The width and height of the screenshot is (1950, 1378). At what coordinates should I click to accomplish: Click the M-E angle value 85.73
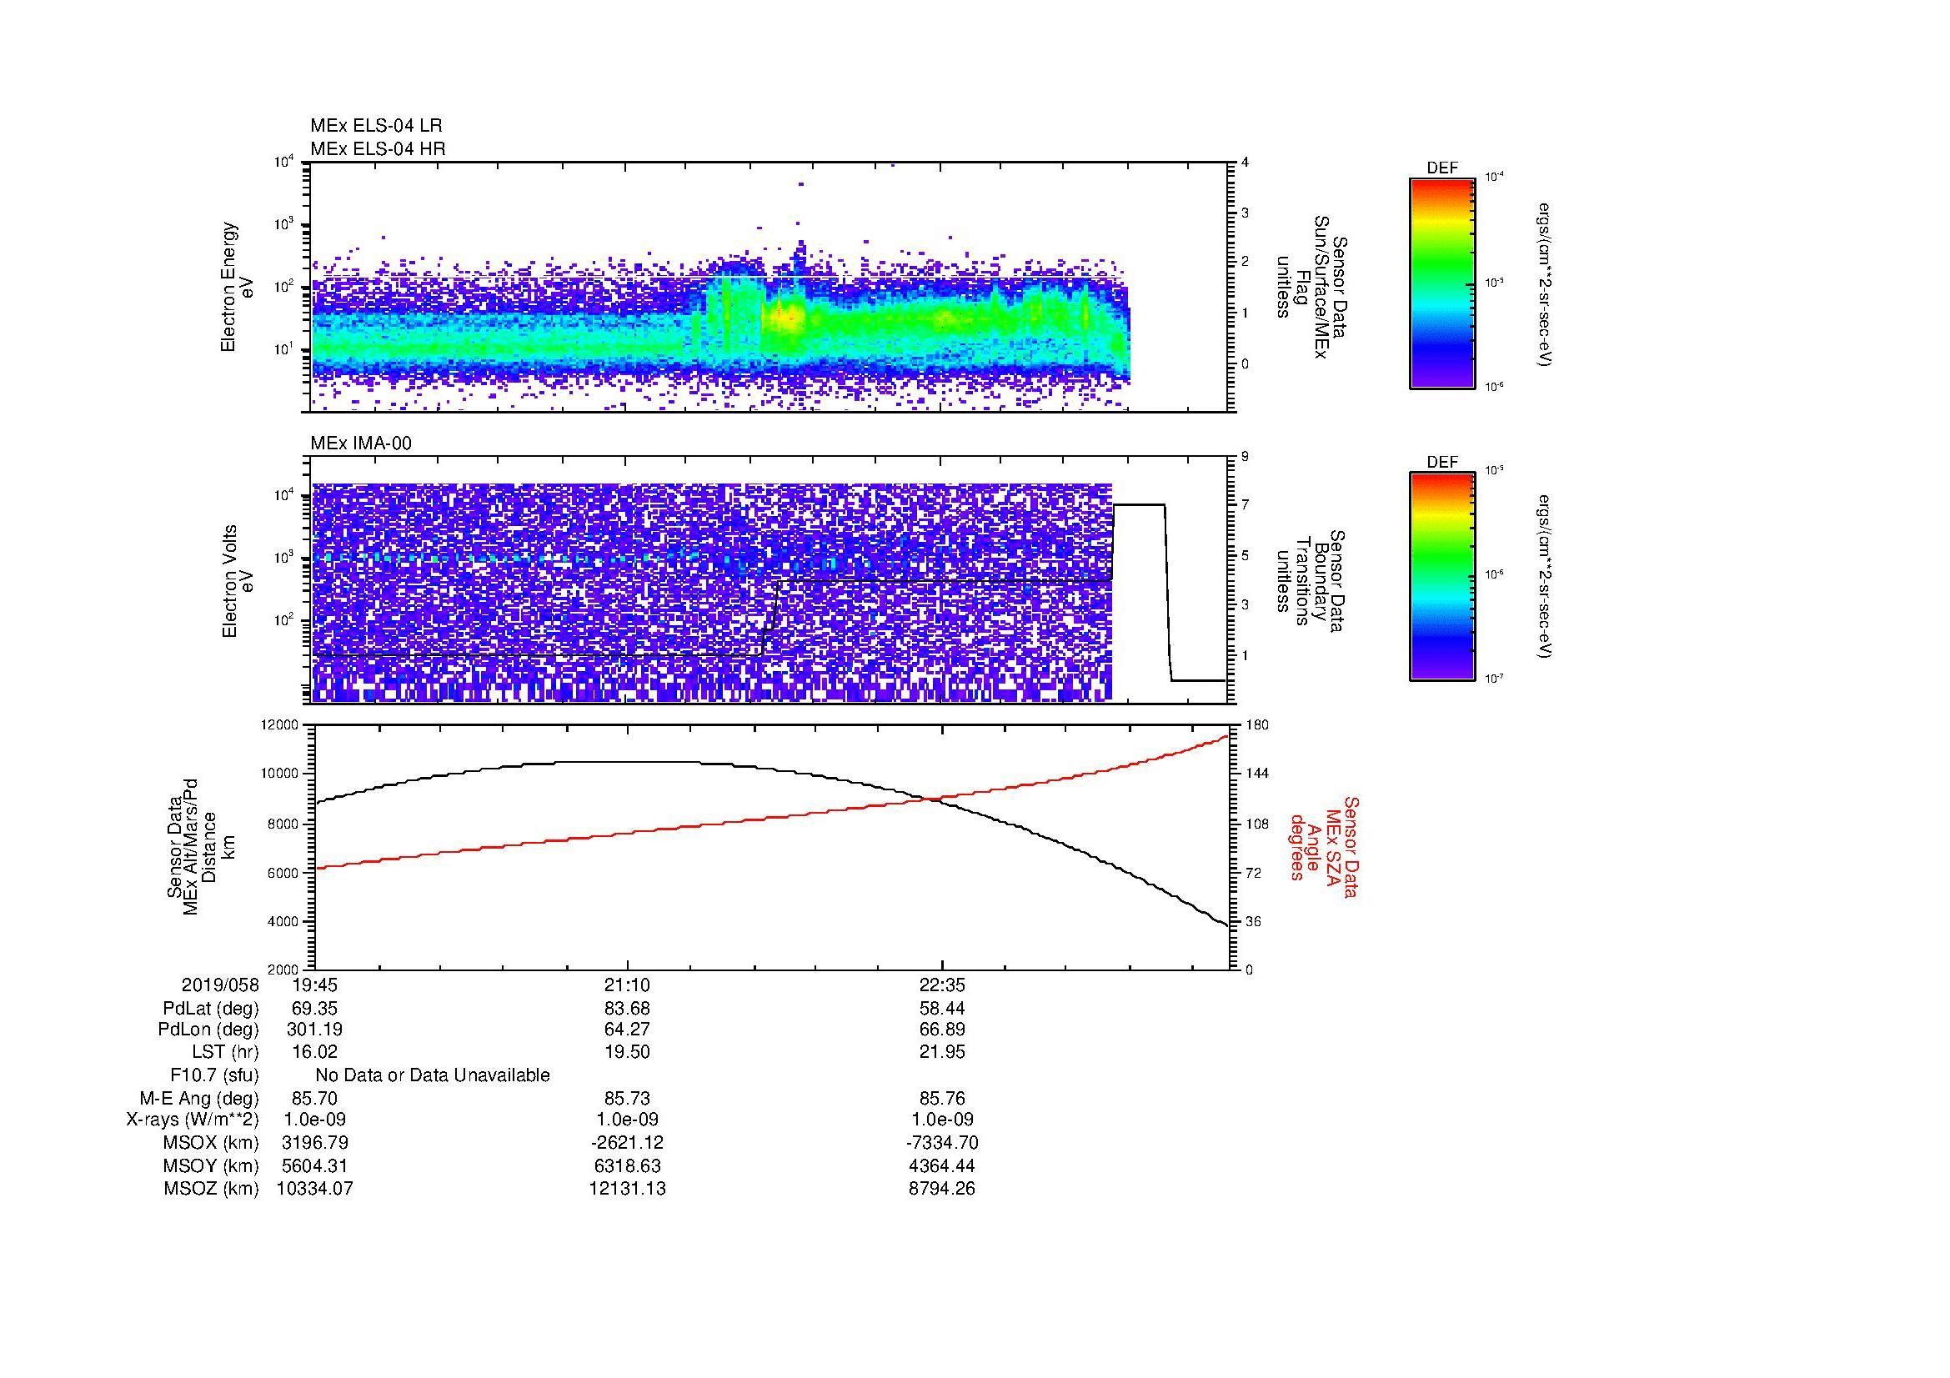click(x=628, y=1098)
